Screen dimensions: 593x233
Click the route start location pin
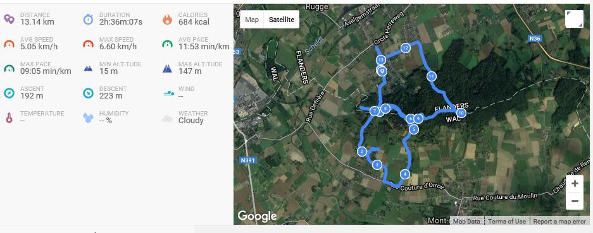pyautogui.click(x=382, y=71)
